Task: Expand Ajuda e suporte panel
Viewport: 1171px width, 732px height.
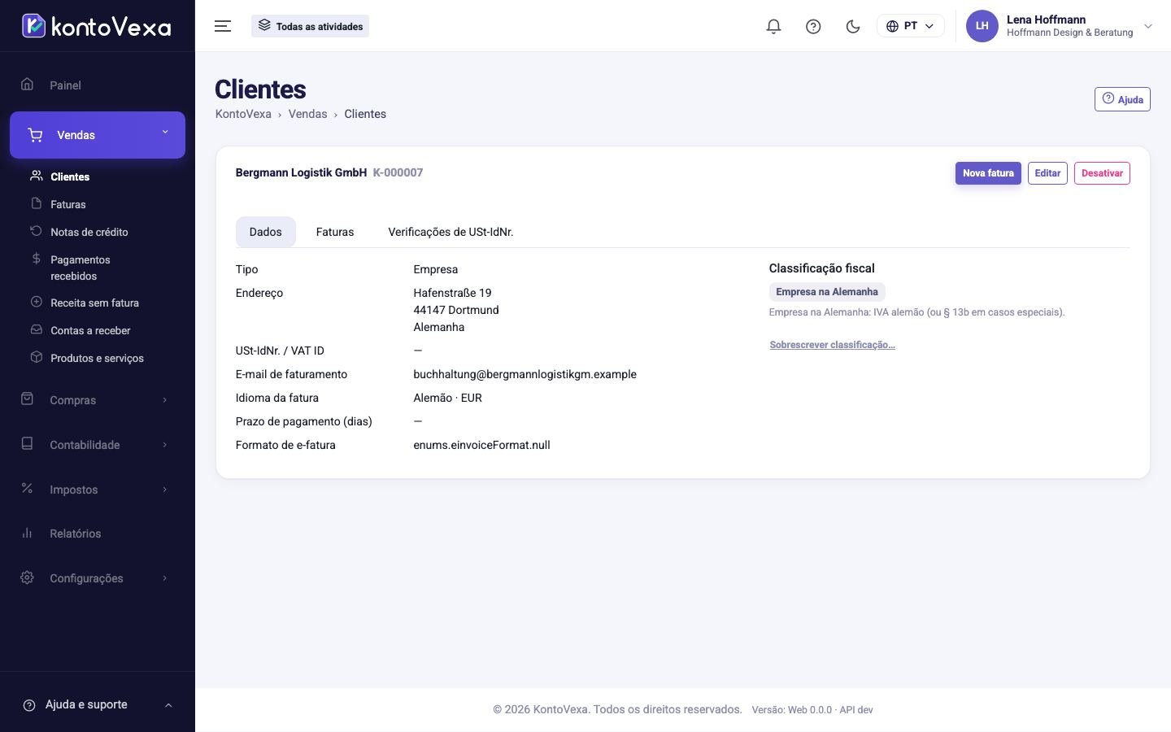Action: click(98, 704)
